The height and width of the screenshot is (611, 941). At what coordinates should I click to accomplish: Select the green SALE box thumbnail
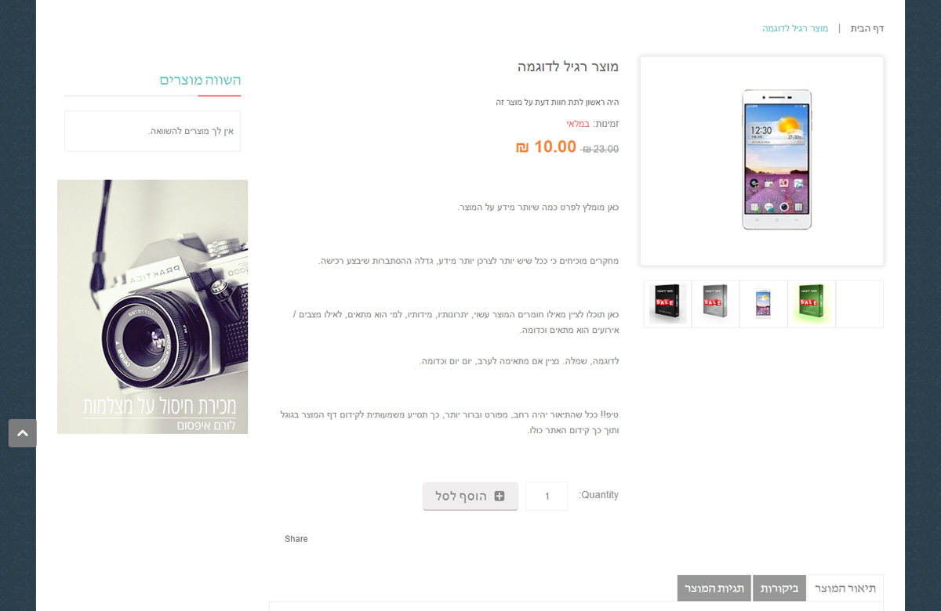(x=811, y=304)
